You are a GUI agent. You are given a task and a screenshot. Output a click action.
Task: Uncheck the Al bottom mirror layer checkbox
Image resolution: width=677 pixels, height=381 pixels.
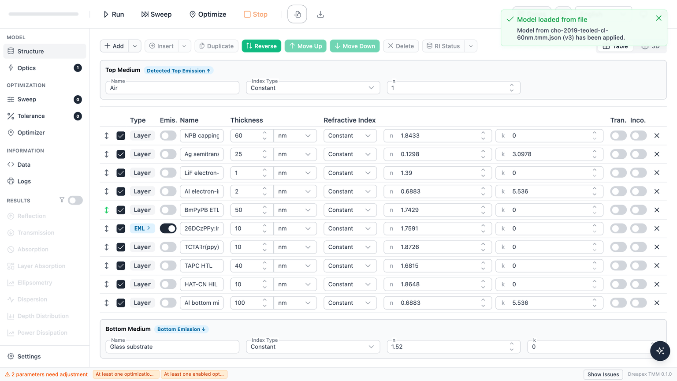click(121, 303)
